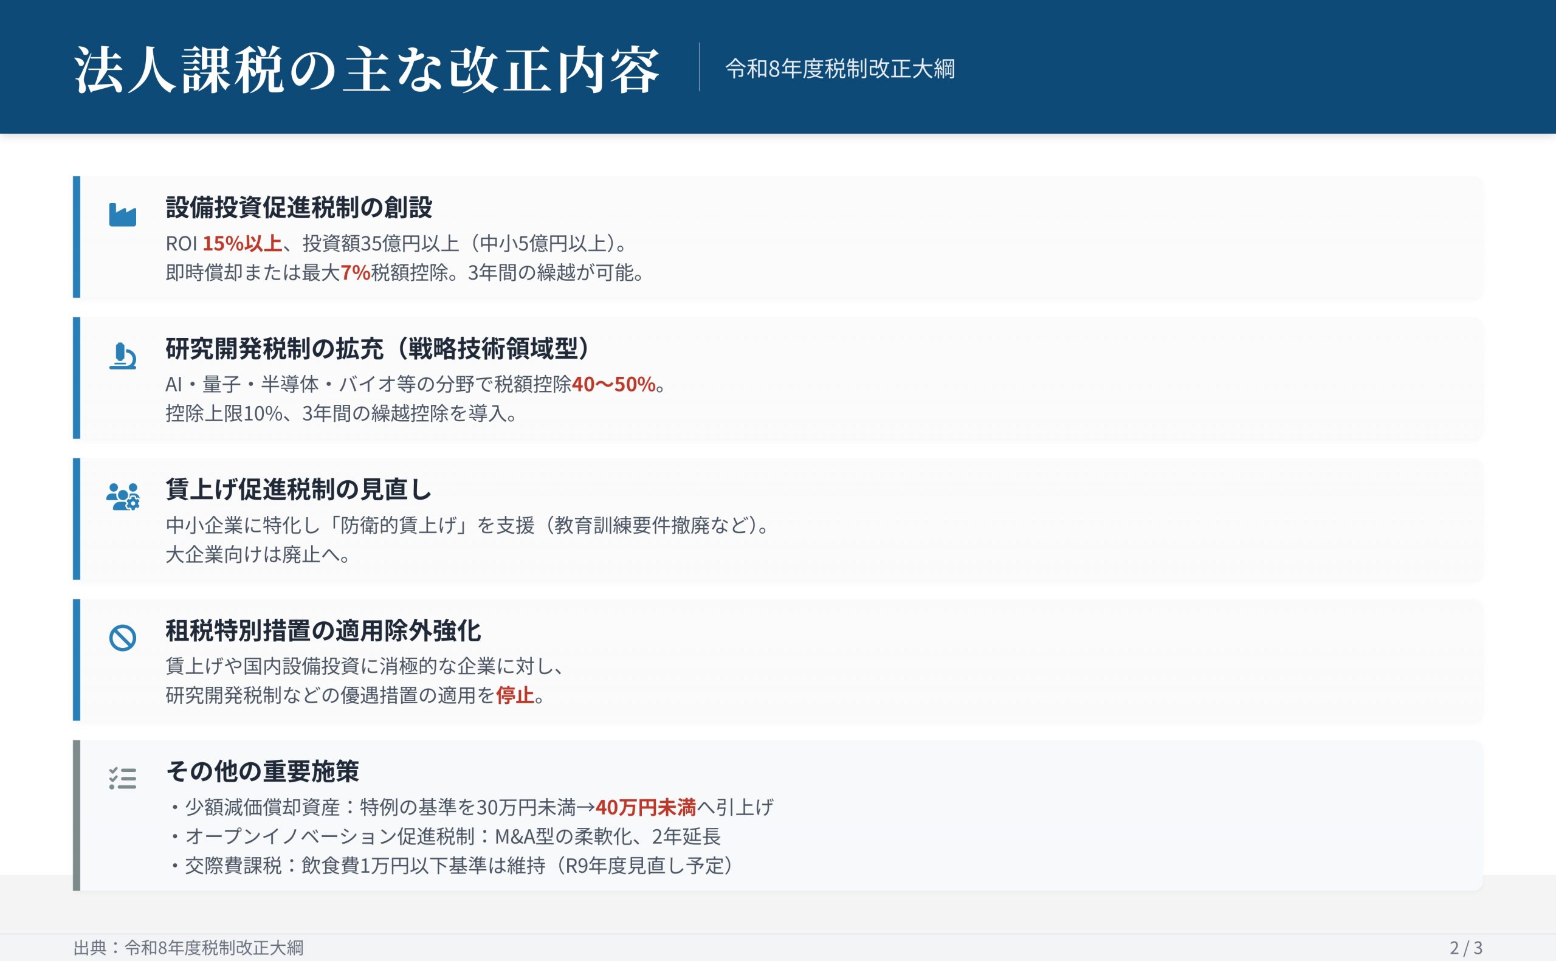Select the 賃上げ促進税制の見直し heading
1556x961 pixels.
coord(298,489)
